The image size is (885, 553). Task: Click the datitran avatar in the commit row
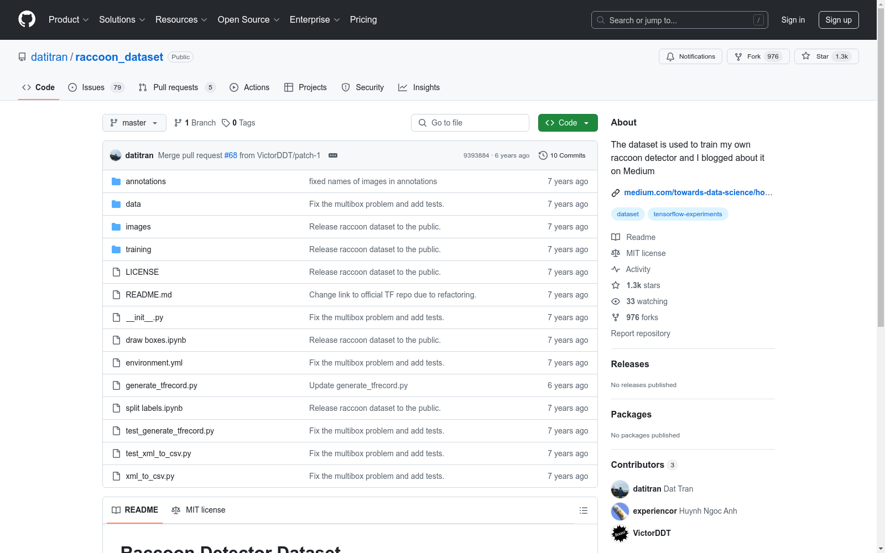[116, 155]
